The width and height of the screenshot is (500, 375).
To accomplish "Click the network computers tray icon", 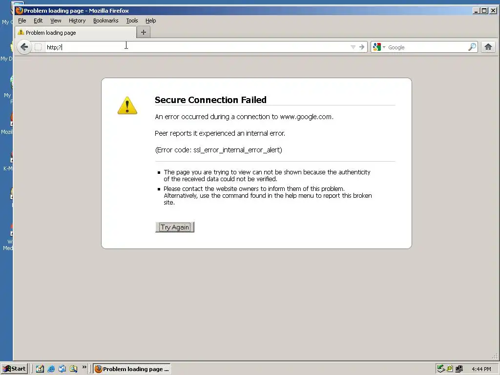I will click(459, 369).
